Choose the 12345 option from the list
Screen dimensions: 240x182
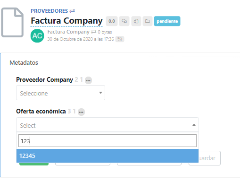point(108,156)
